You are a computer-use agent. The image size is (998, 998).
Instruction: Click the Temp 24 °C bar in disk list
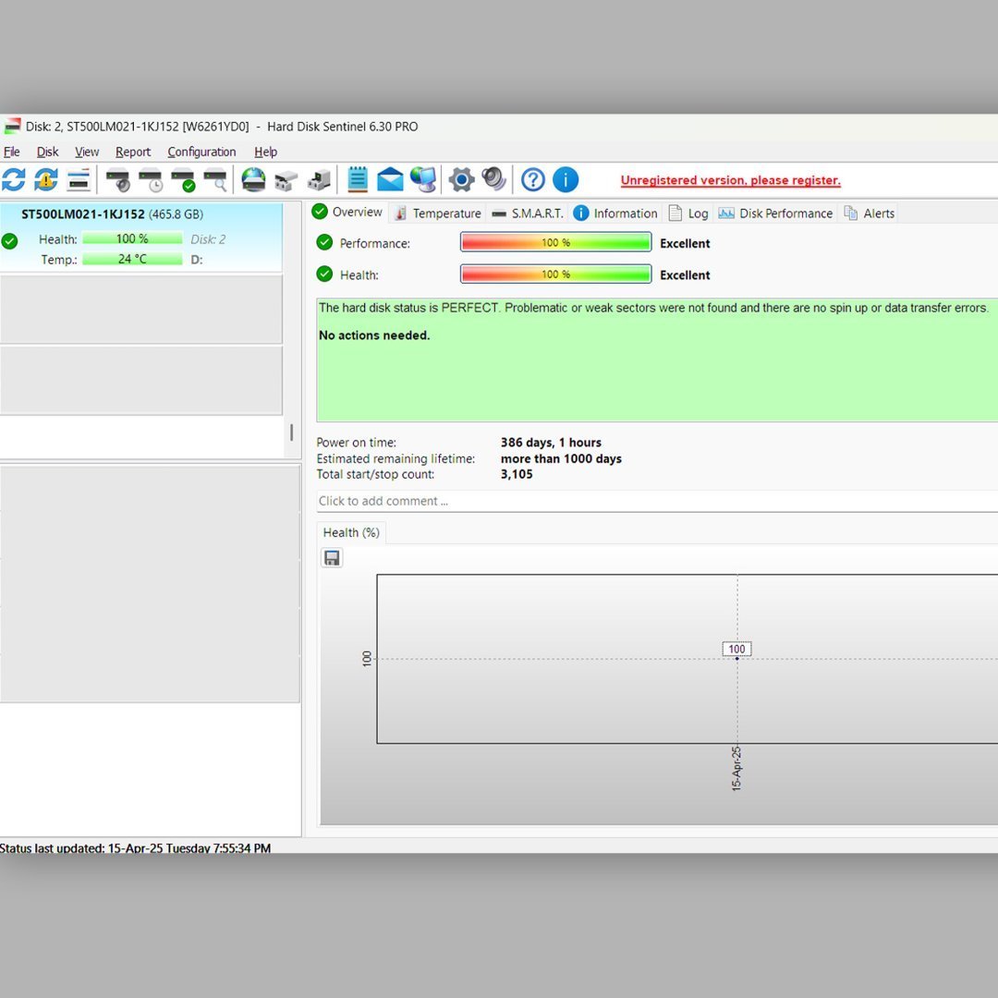click(132, 259)
